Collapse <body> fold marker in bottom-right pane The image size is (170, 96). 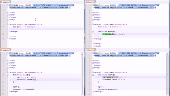point(93,68)
